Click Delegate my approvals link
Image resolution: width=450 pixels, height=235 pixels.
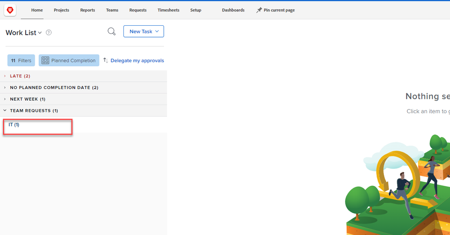137,60
